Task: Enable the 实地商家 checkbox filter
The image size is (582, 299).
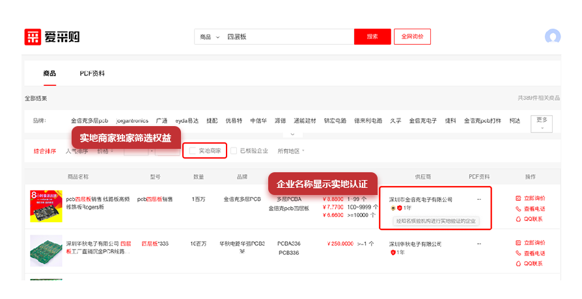Action: [x=193, y=151]
